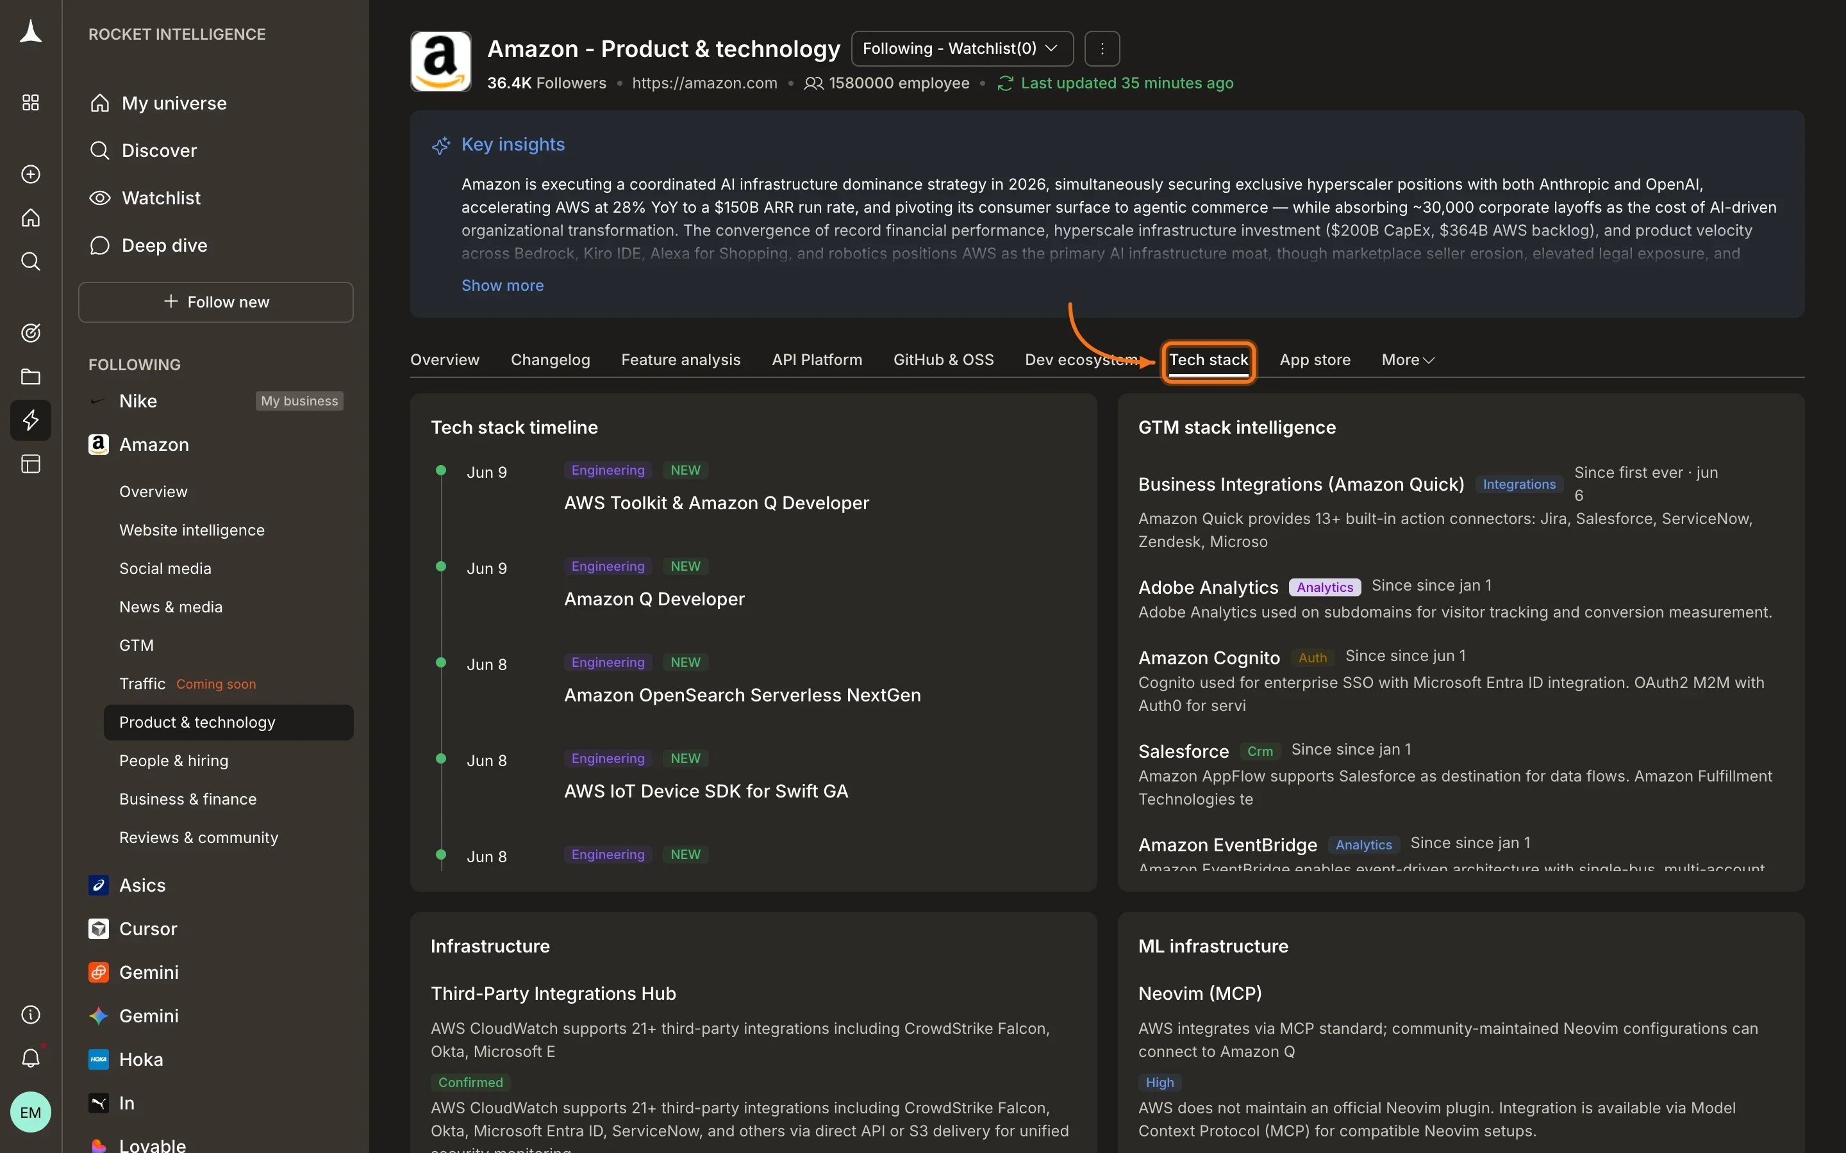Click the target icon in left rail

click(x=31, y=332)
